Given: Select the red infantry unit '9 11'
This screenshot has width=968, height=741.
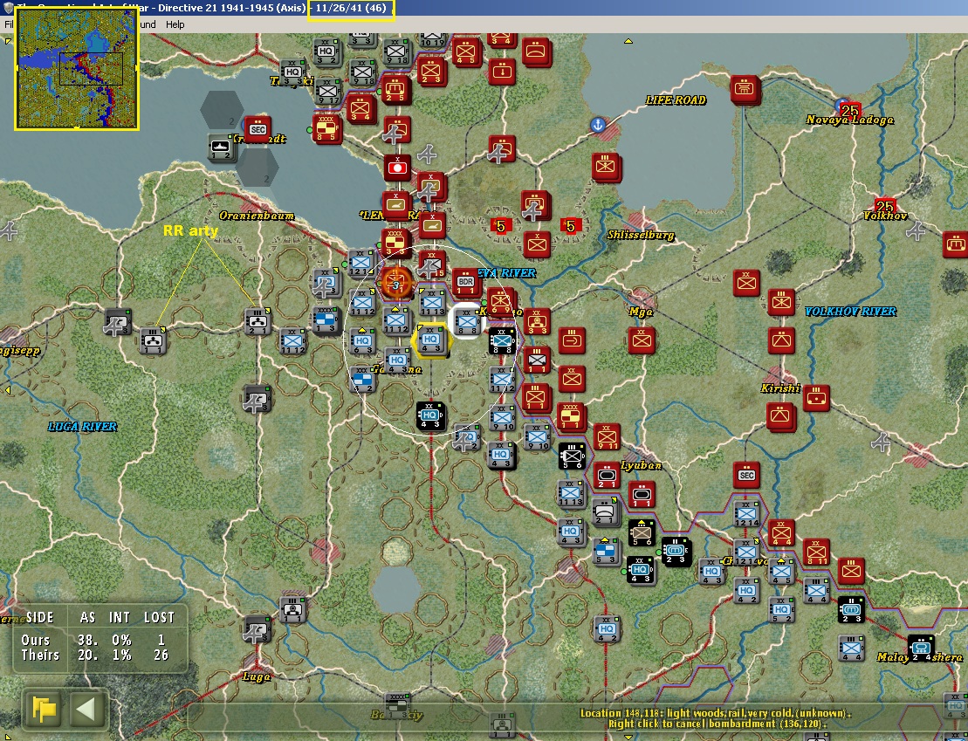Looking at the screenshot, I should click(607, 437).
